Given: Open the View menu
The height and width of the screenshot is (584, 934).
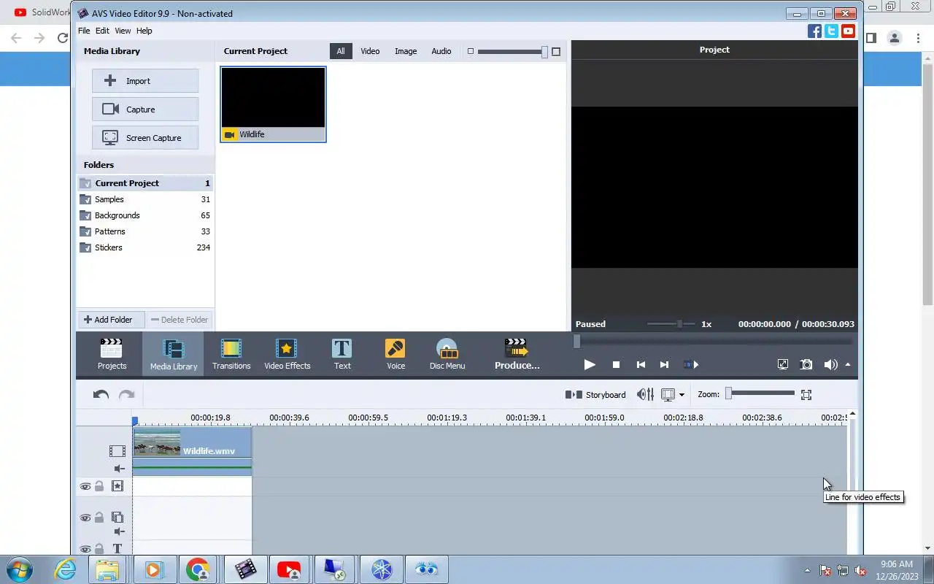Looking at the screenshot, I should [123, 31].
